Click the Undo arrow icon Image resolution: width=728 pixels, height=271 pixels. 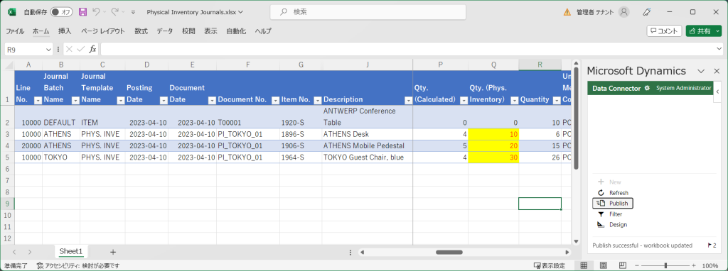click(x=96, y=12)
